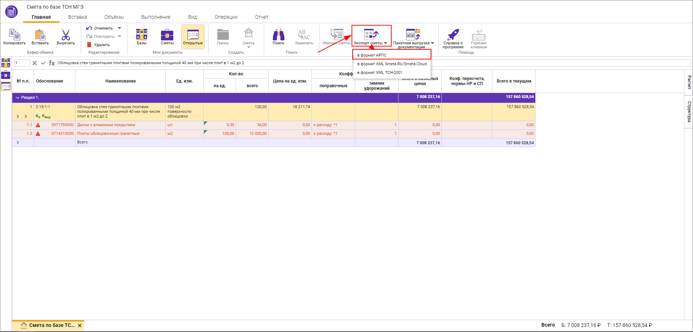Click Отменить undo button

click(100, 28)
